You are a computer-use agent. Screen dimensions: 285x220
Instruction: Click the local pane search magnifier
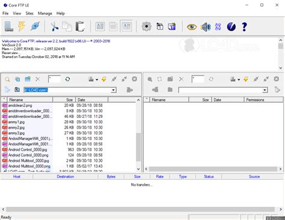coord(7,79)
